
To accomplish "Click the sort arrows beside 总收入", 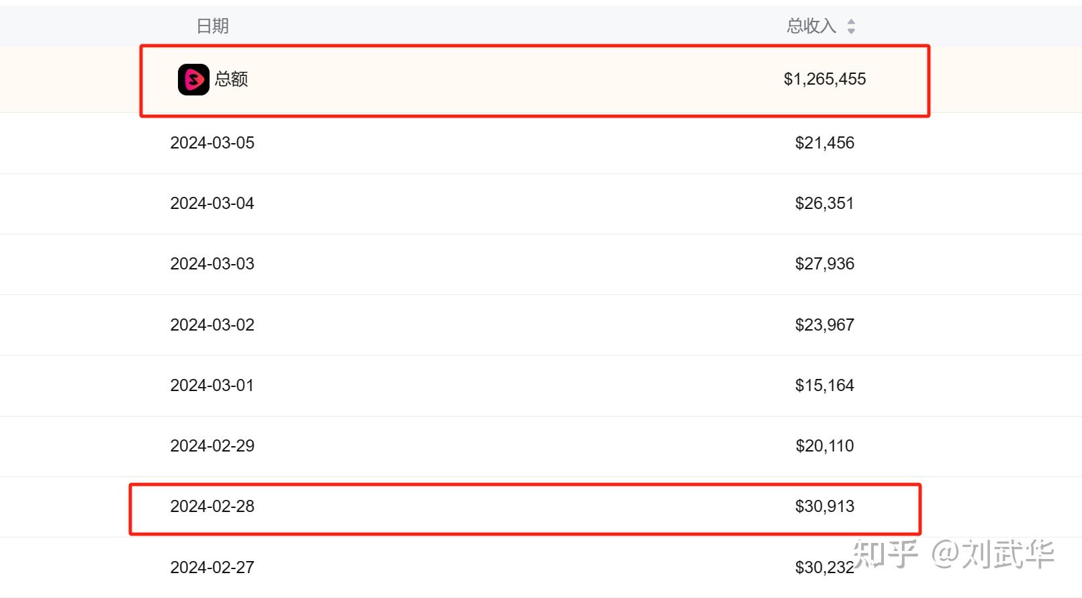I will click(x=851, y=26).
